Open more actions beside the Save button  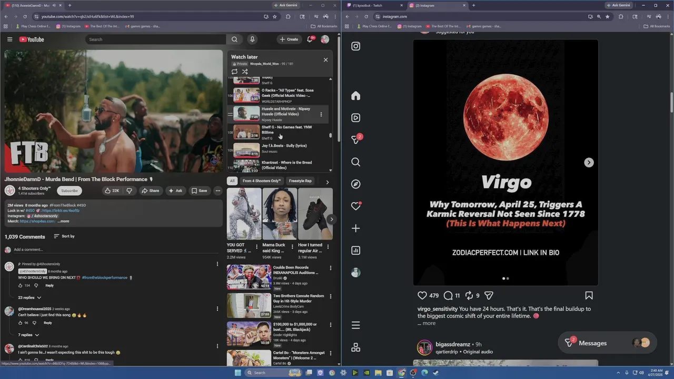point(217,191)
